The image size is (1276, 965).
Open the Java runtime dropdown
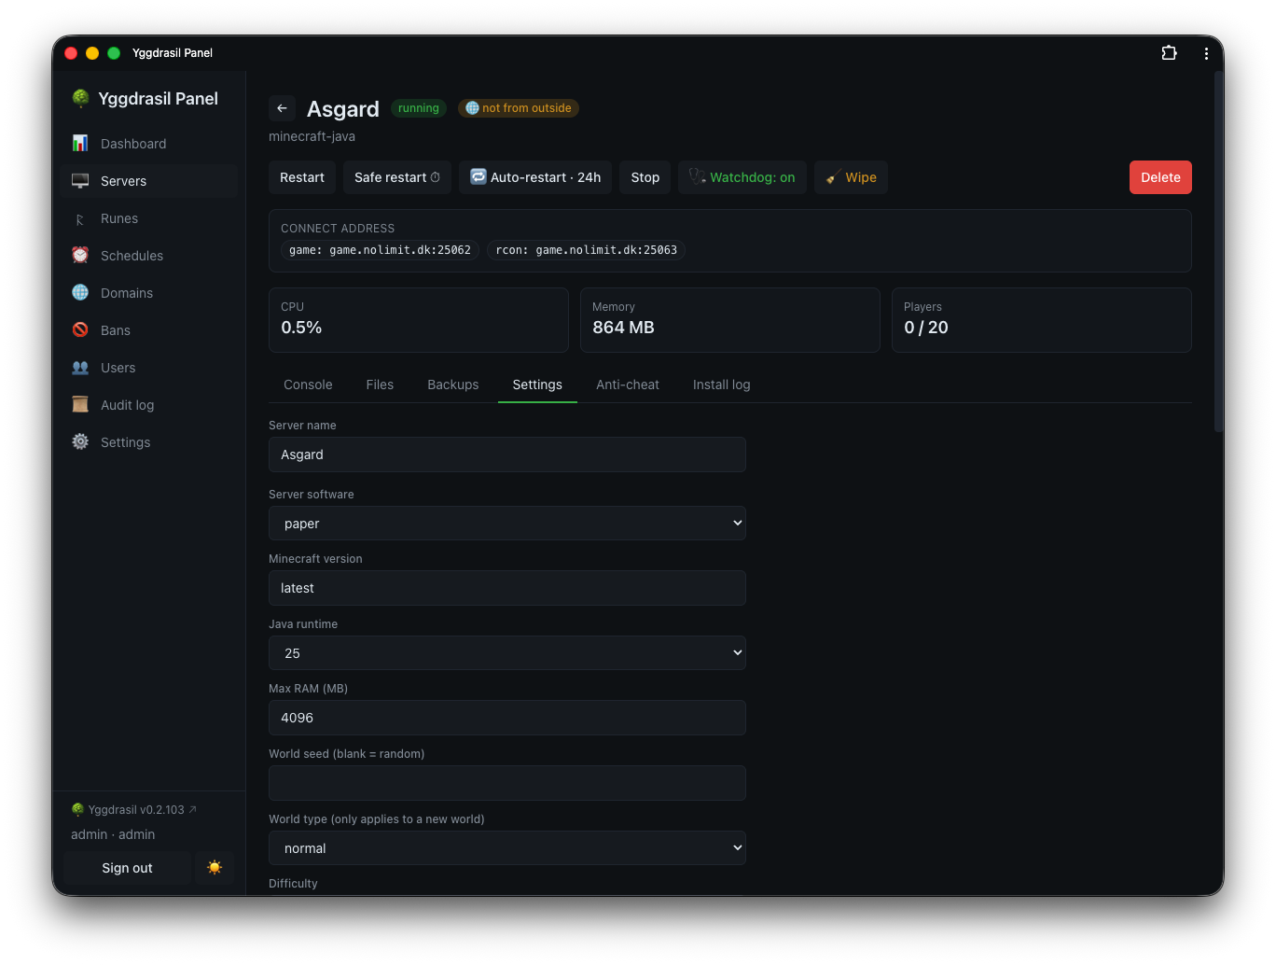[507, 653]
